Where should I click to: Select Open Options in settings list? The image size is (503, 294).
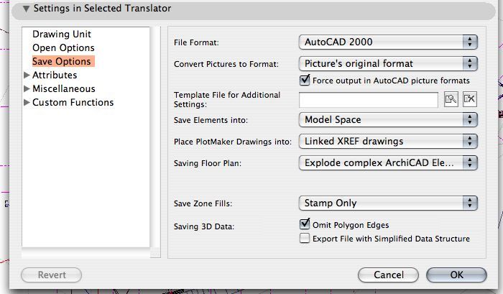click(63, 48)
